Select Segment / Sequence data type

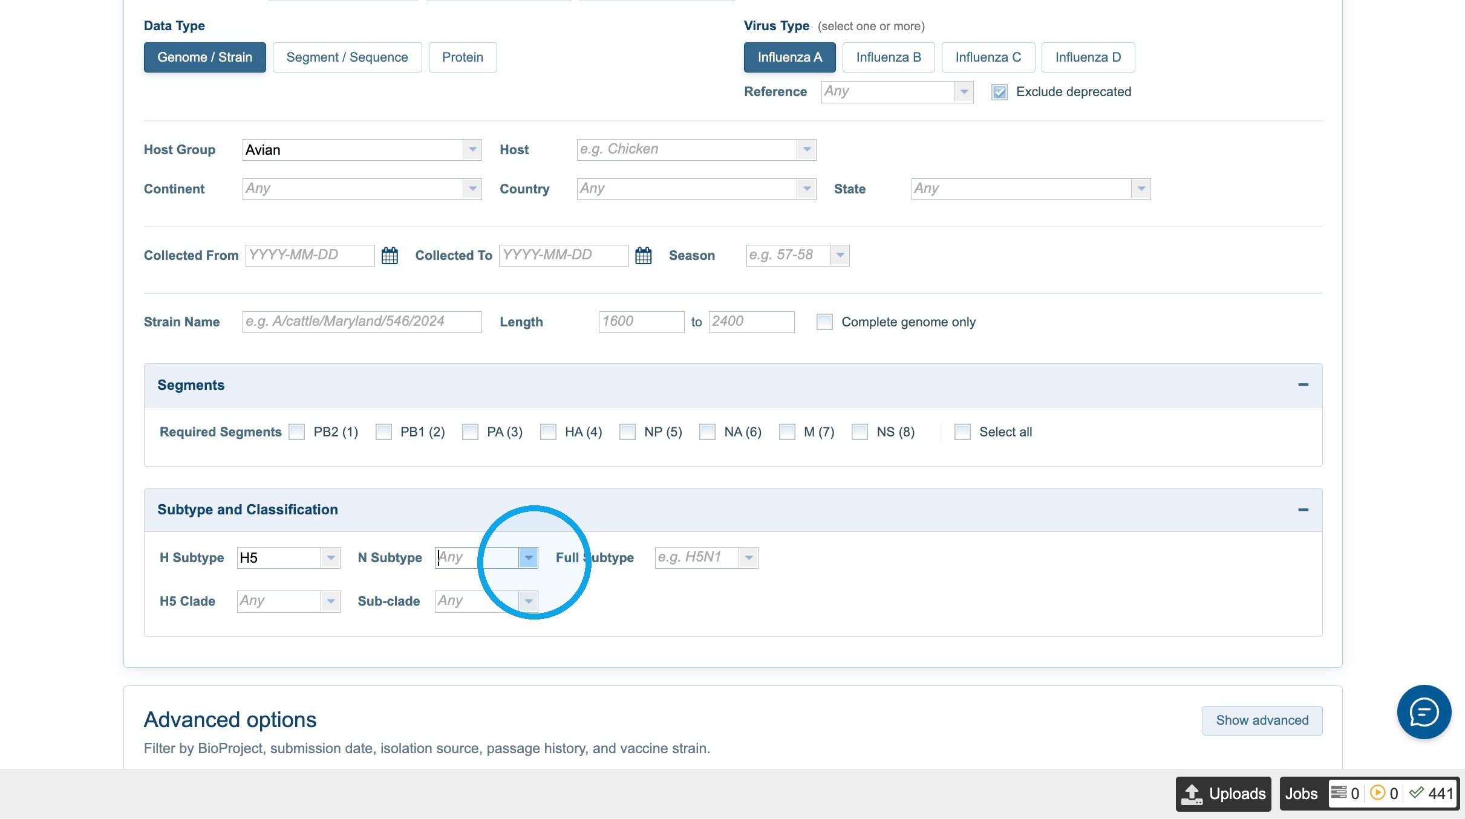click(x=347, y=57)
